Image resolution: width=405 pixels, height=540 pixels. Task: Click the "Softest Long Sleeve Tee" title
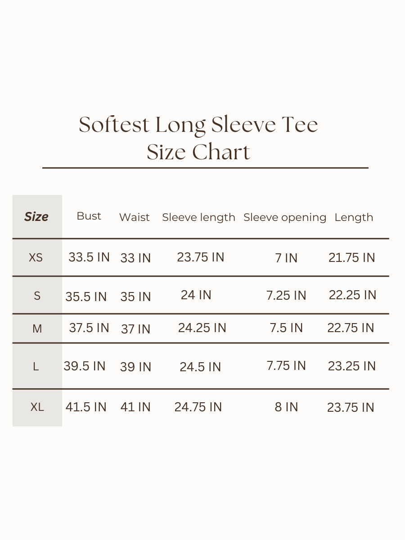tap(198, 125)
